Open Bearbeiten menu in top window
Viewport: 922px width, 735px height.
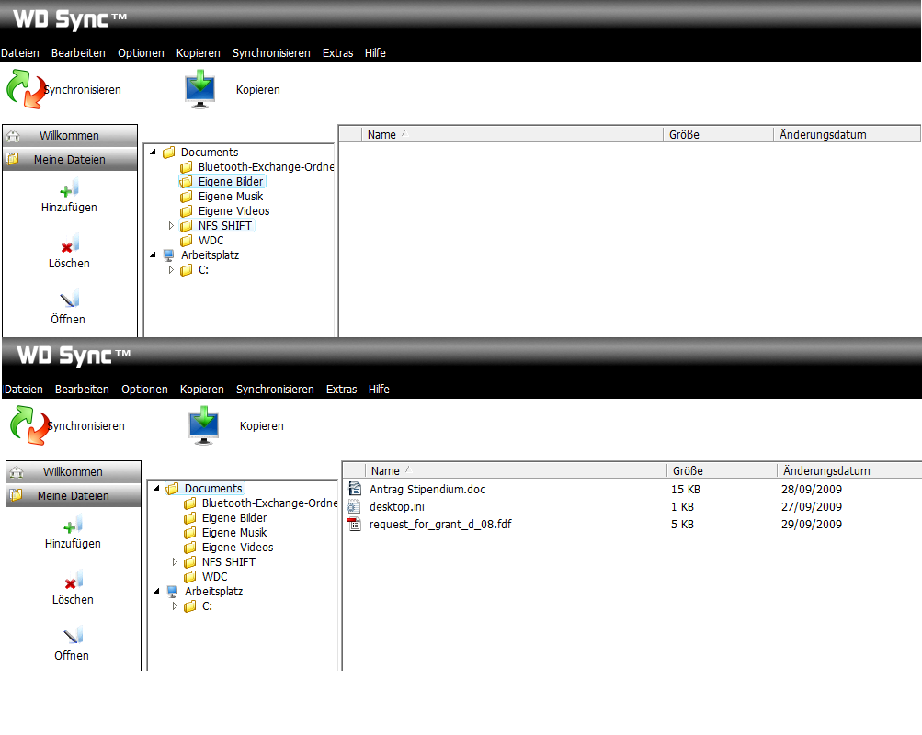[x=78, y=53]
